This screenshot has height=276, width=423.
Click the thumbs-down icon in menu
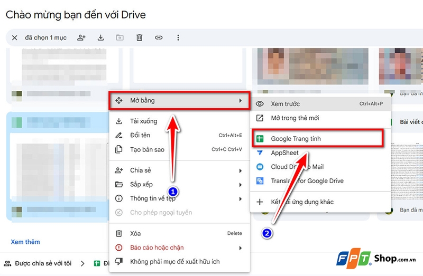118,261
